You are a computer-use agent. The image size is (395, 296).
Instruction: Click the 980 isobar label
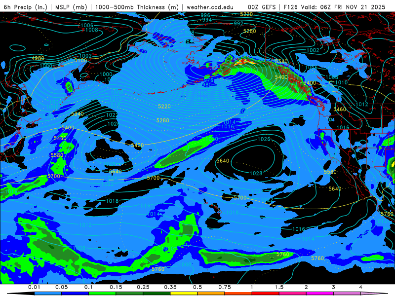pos(207,85)
